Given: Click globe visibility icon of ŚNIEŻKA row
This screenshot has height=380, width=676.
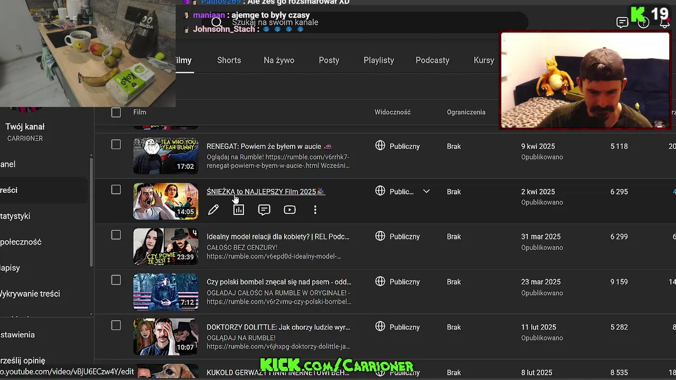Looking at the screenshot, I should pyautogui.click(x=380, y=191).
